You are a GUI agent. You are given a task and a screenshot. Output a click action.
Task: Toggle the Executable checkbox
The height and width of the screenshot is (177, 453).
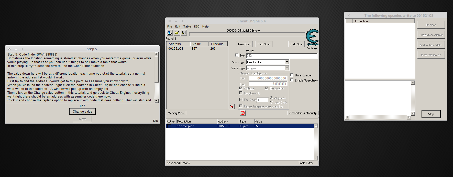267,88
